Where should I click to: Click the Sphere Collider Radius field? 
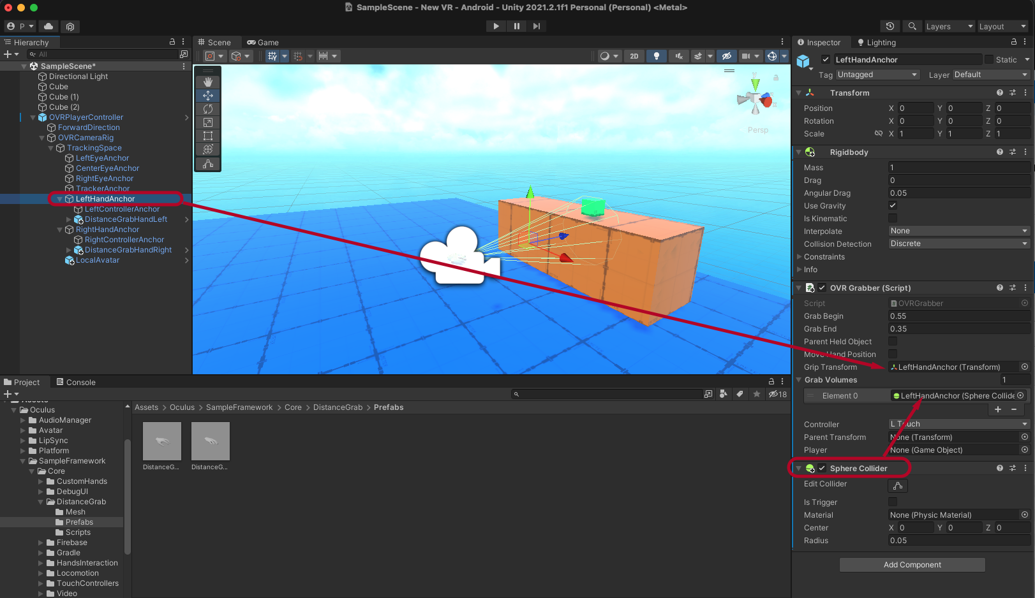(959, 540)
